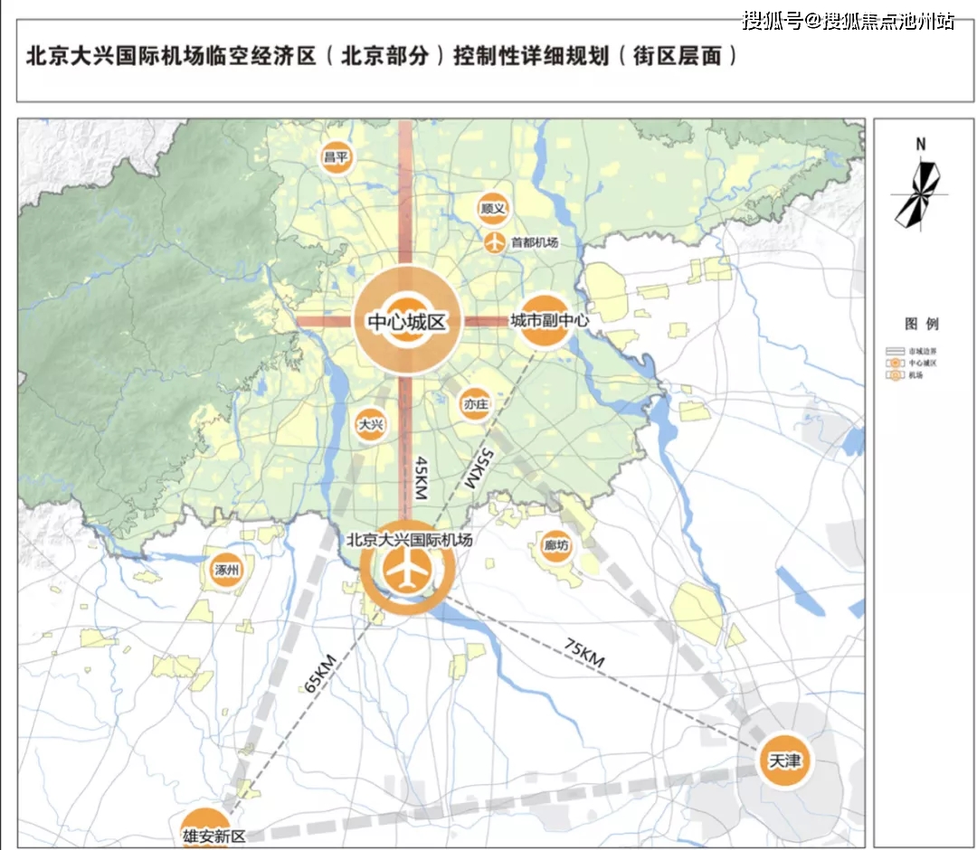
Task: Click the Capital Airport (首都机场) airplane icon
Action: (x=494, y=242)
